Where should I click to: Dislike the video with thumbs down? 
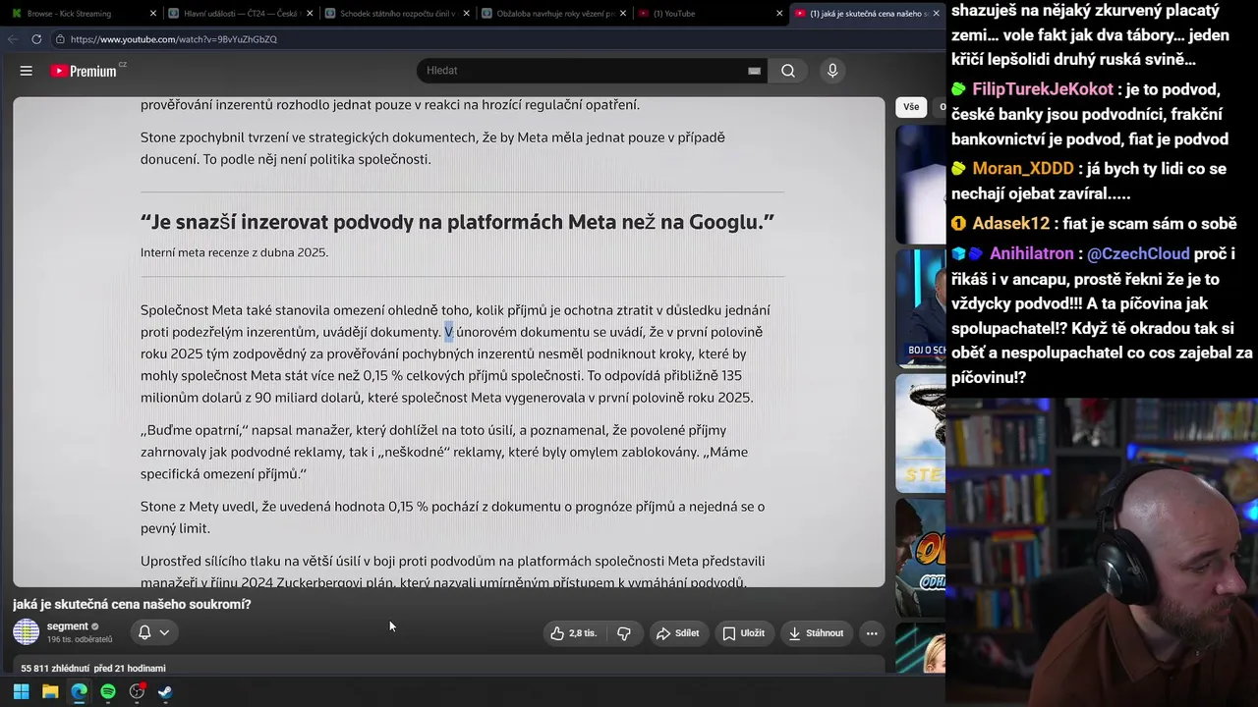(x=624, y=633)
